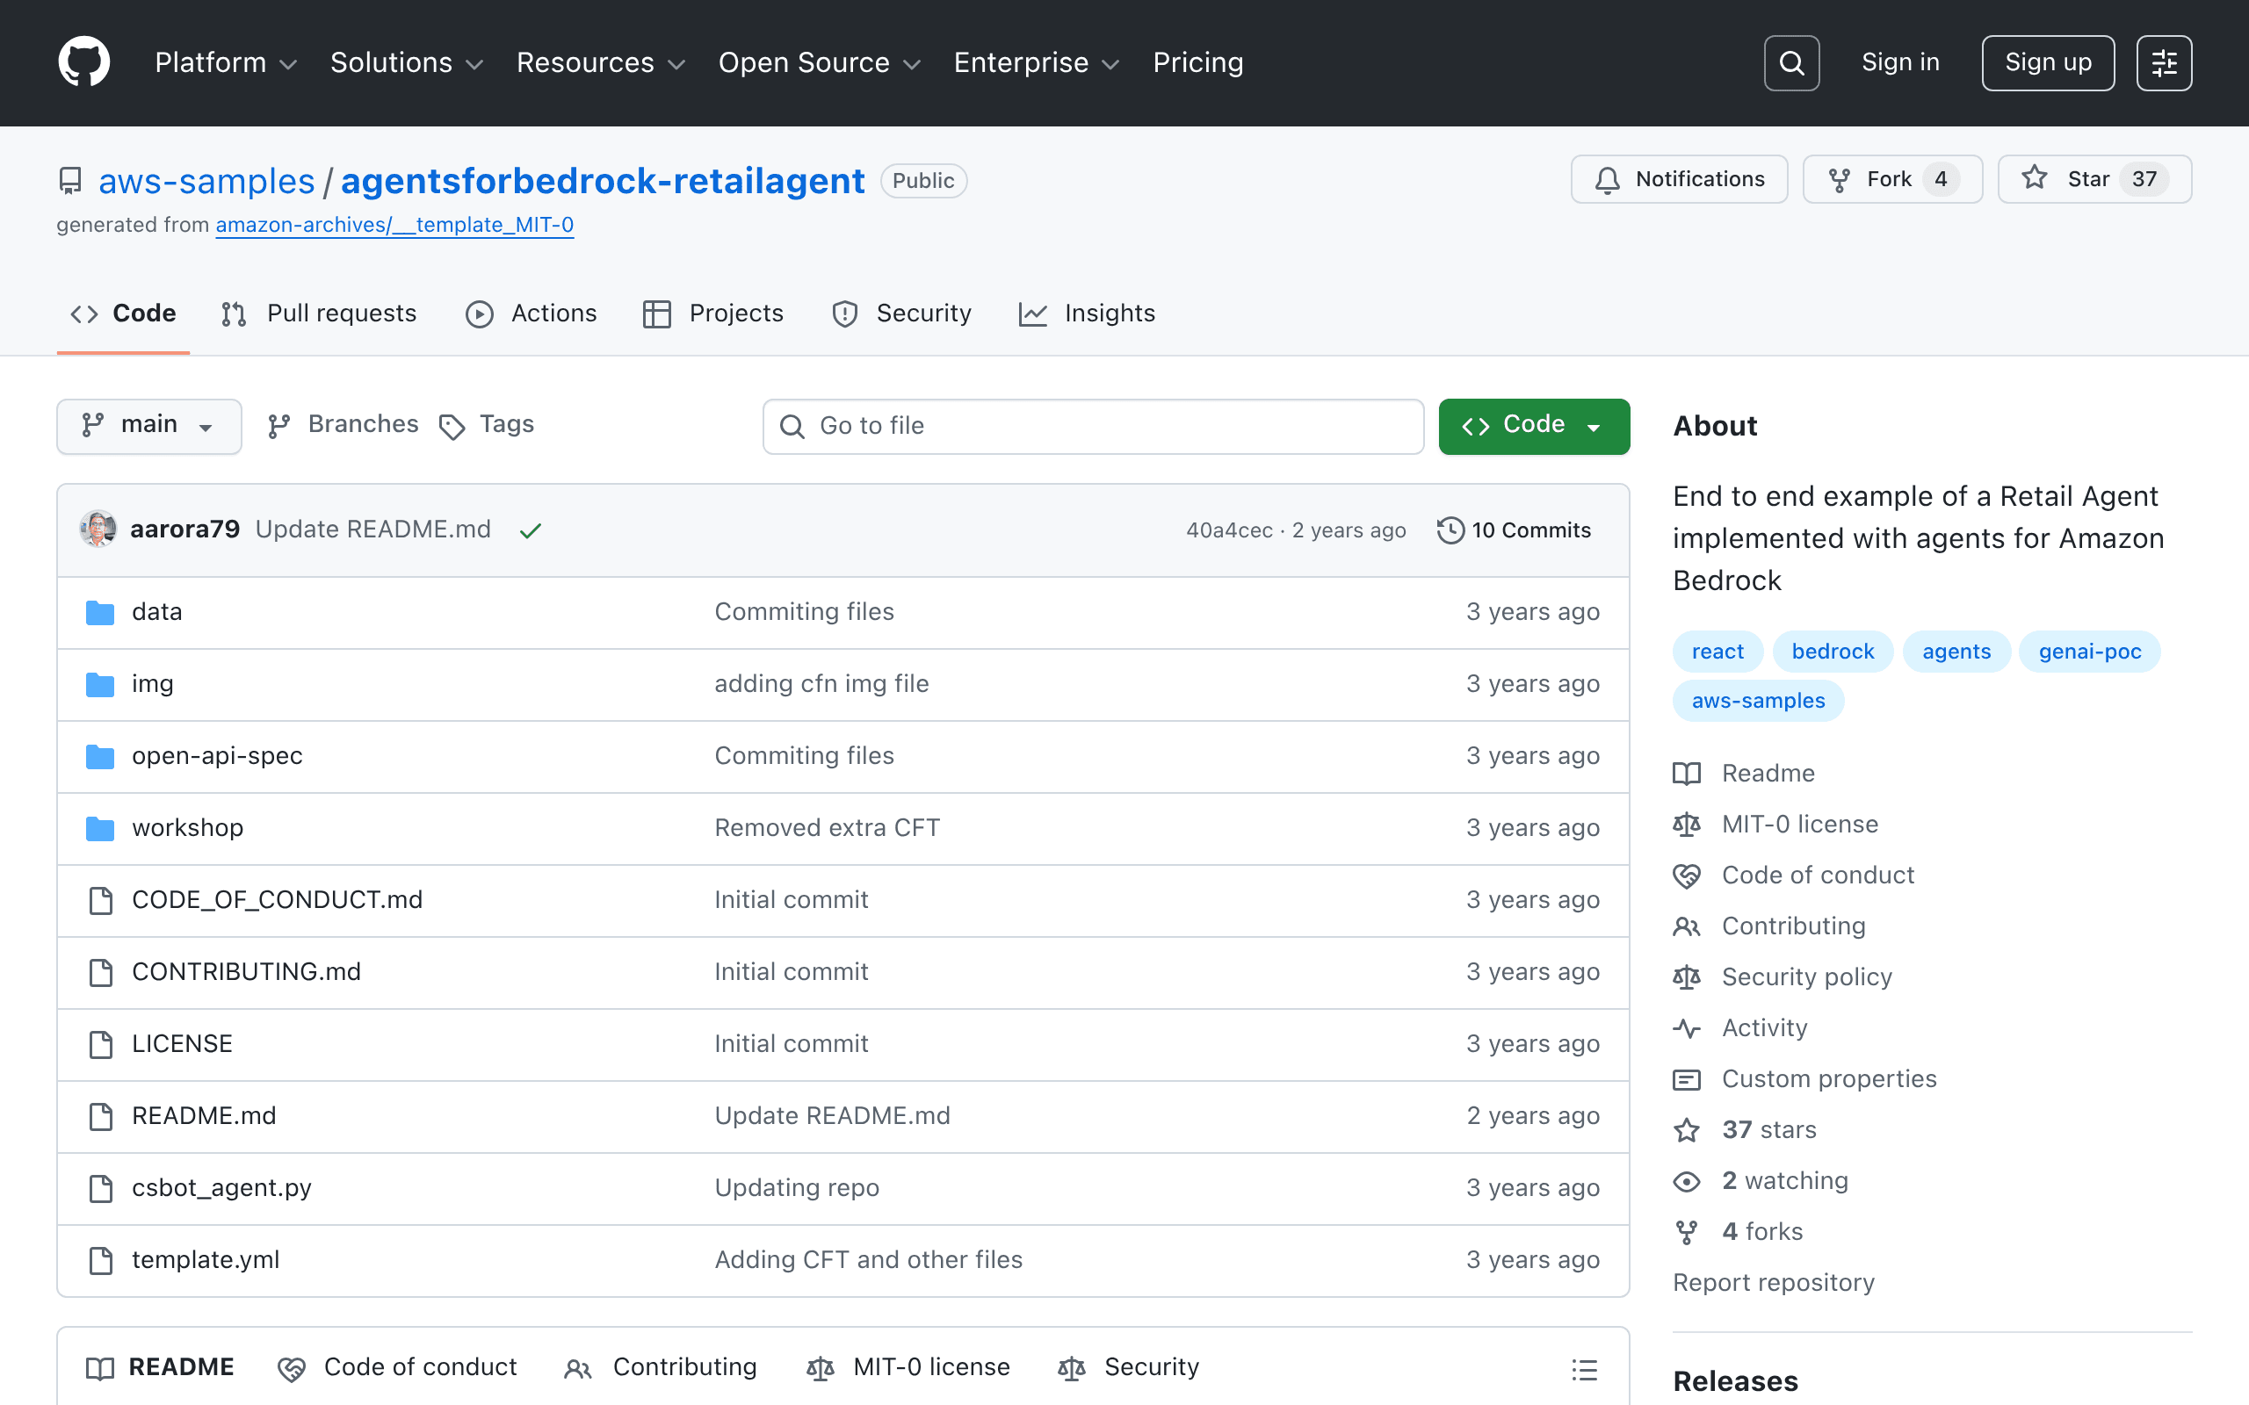Select the Code of conduct README tab
The height and width of the screenshot is (1405, 2249).
[397, 1368]
